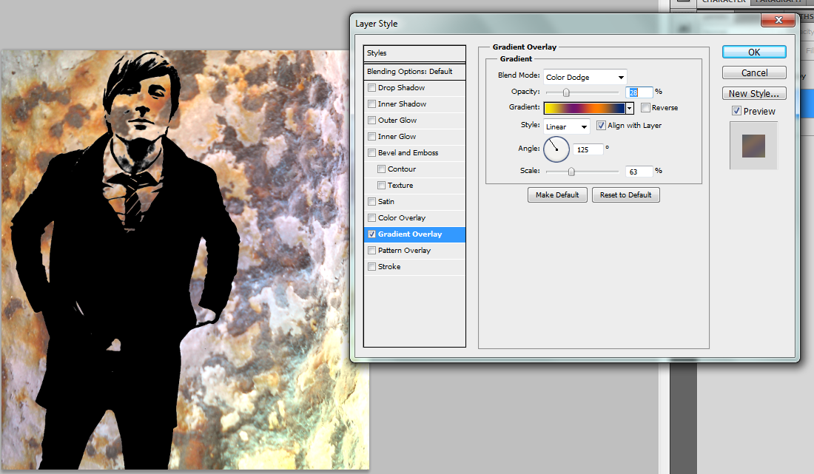Click the Cancel button
The height and width of the screenshot is (474, 814).
(x=754, y=72)
